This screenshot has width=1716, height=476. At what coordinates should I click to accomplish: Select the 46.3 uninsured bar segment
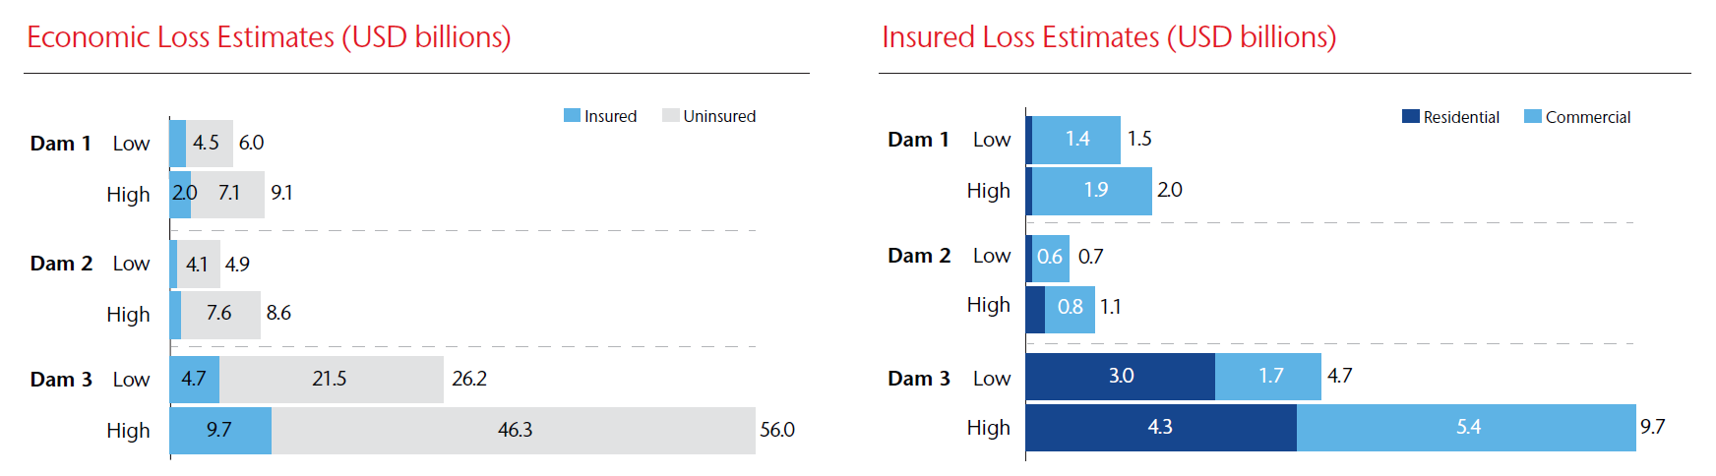click(514, 431)
